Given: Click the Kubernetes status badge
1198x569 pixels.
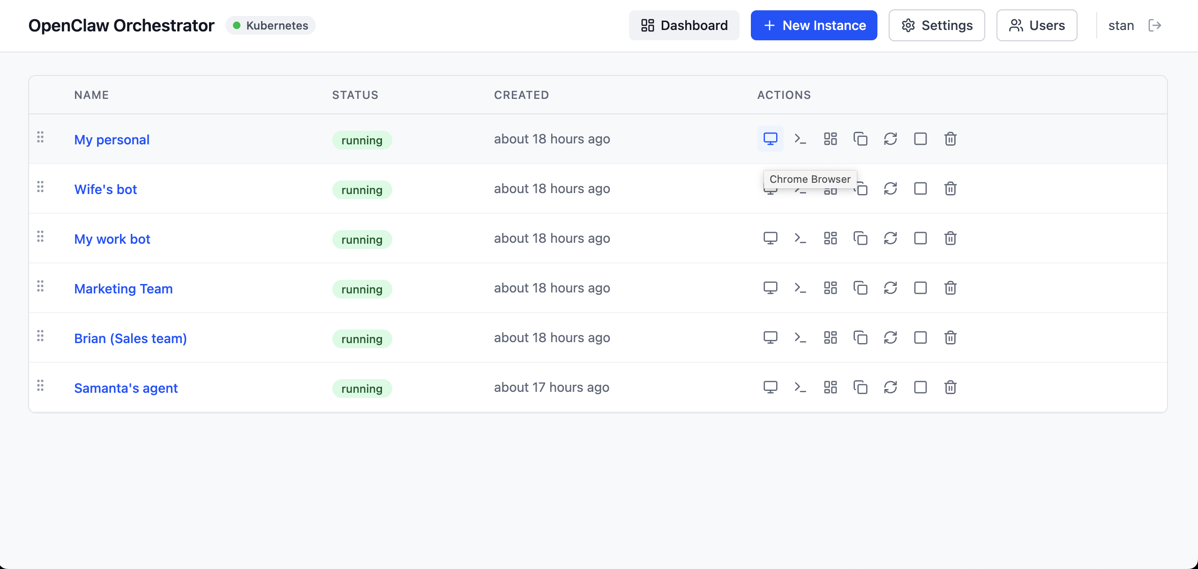Looking at the screenshot, I should click(270, 25).
